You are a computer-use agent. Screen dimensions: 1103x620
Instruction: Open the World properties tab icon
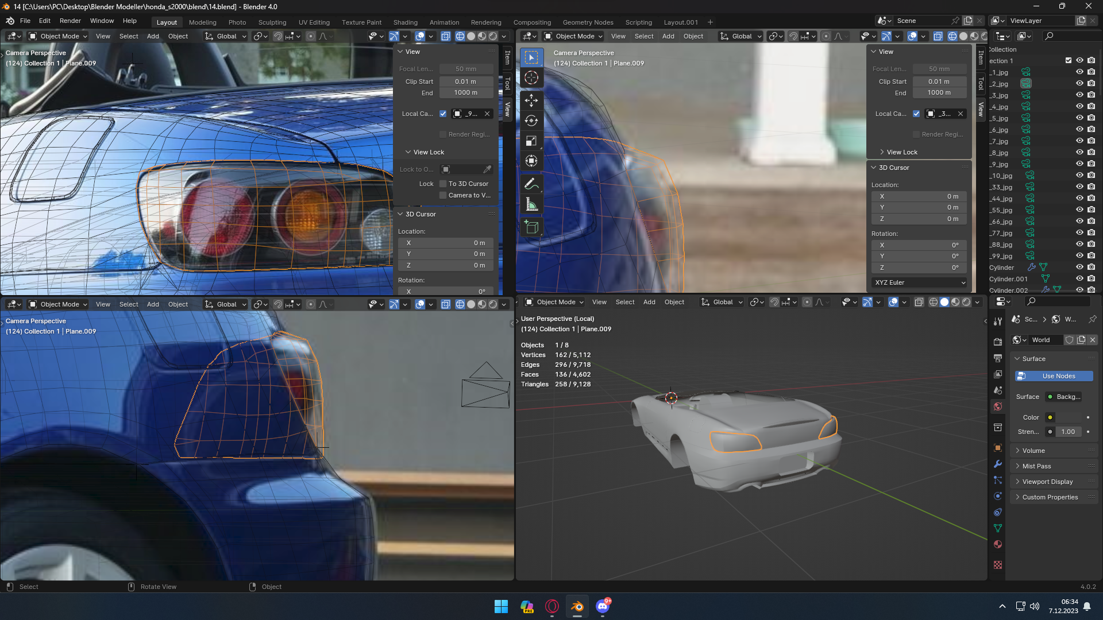(x=998, y=406)
